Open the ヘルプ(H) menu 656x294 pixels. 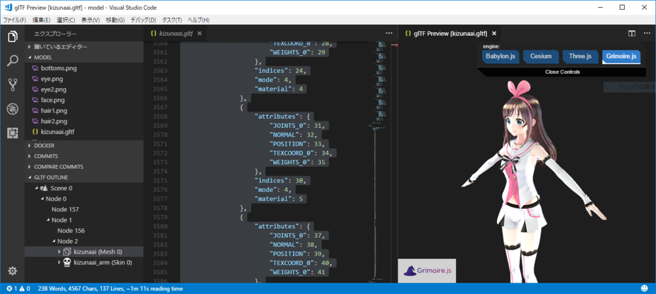click(x=199, y=20)
